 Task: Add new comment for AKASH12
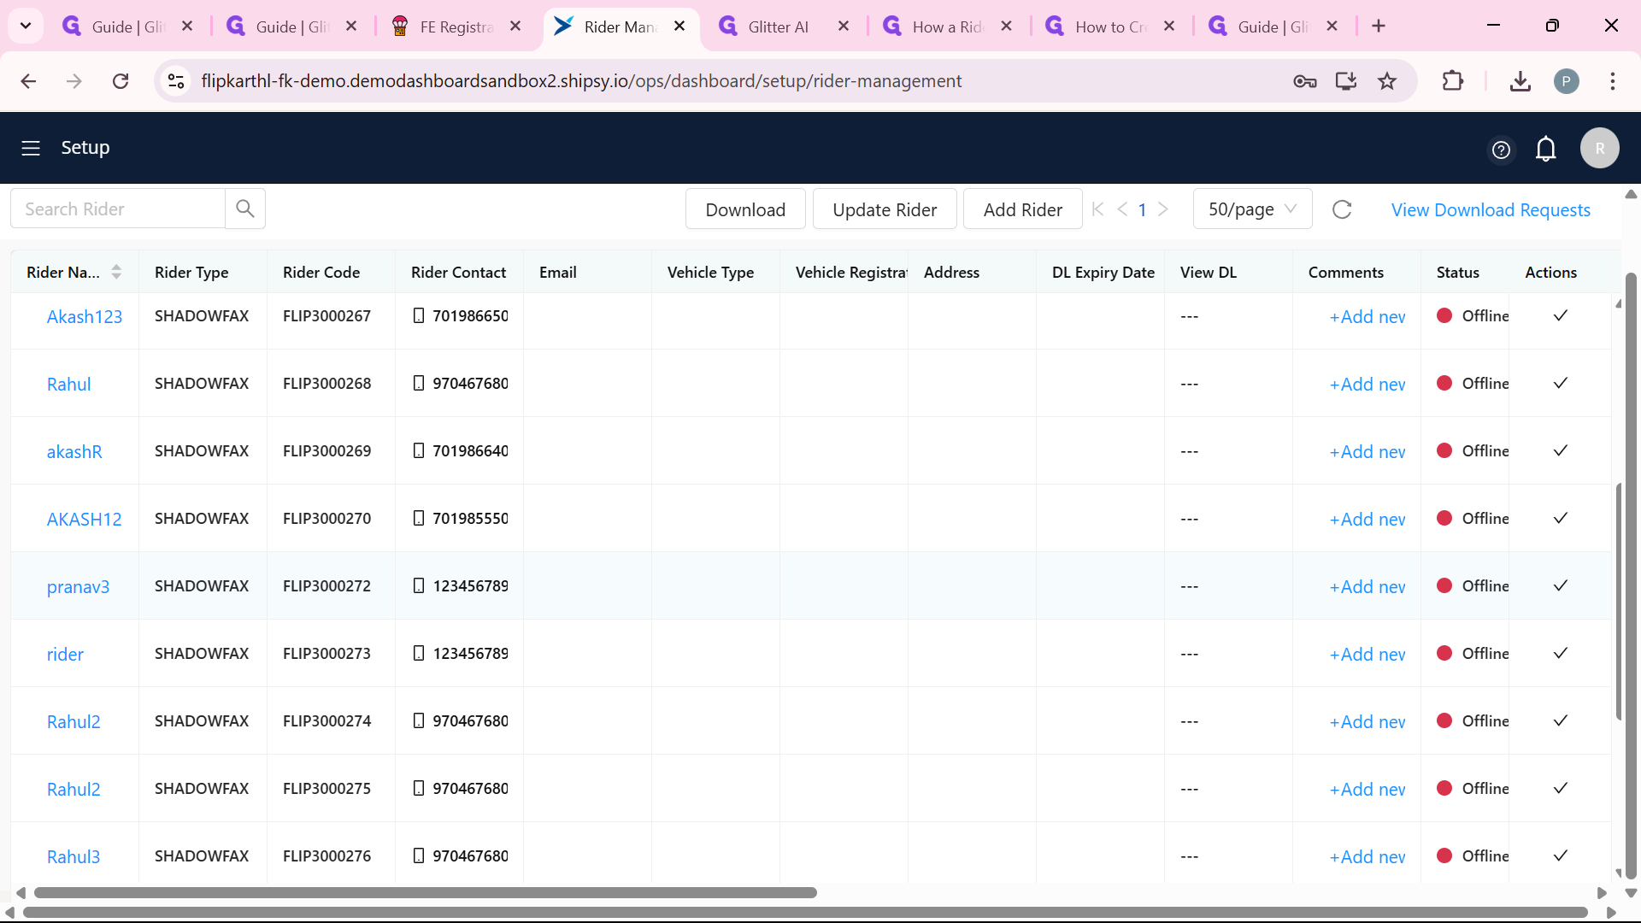(1367, 519)
